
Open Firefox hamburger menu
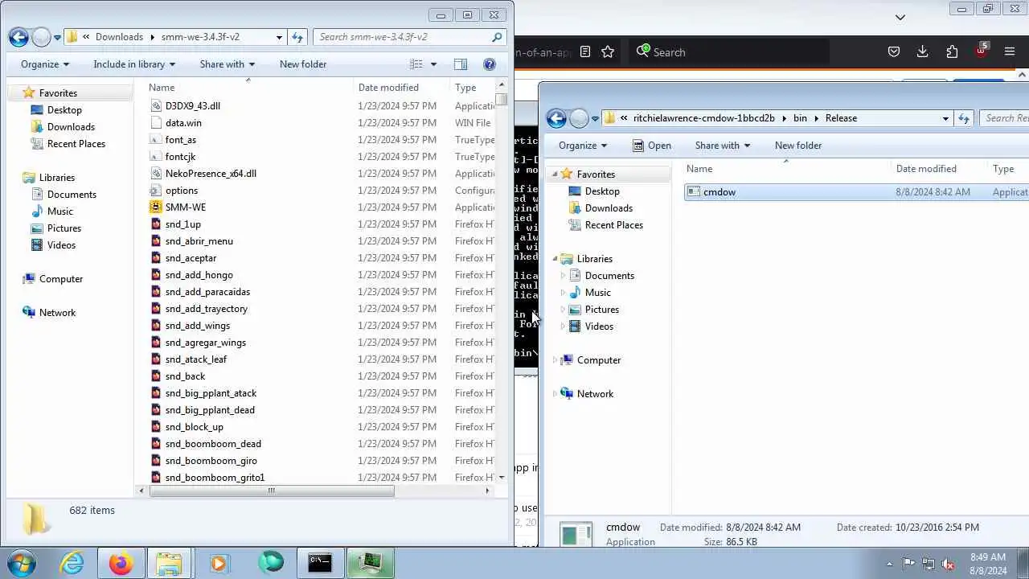pos(1010,52)
